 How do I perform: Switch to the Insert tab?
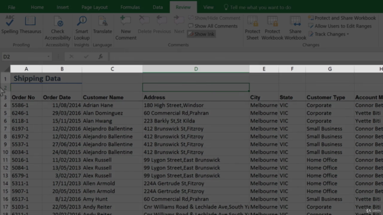pos(62,7)
